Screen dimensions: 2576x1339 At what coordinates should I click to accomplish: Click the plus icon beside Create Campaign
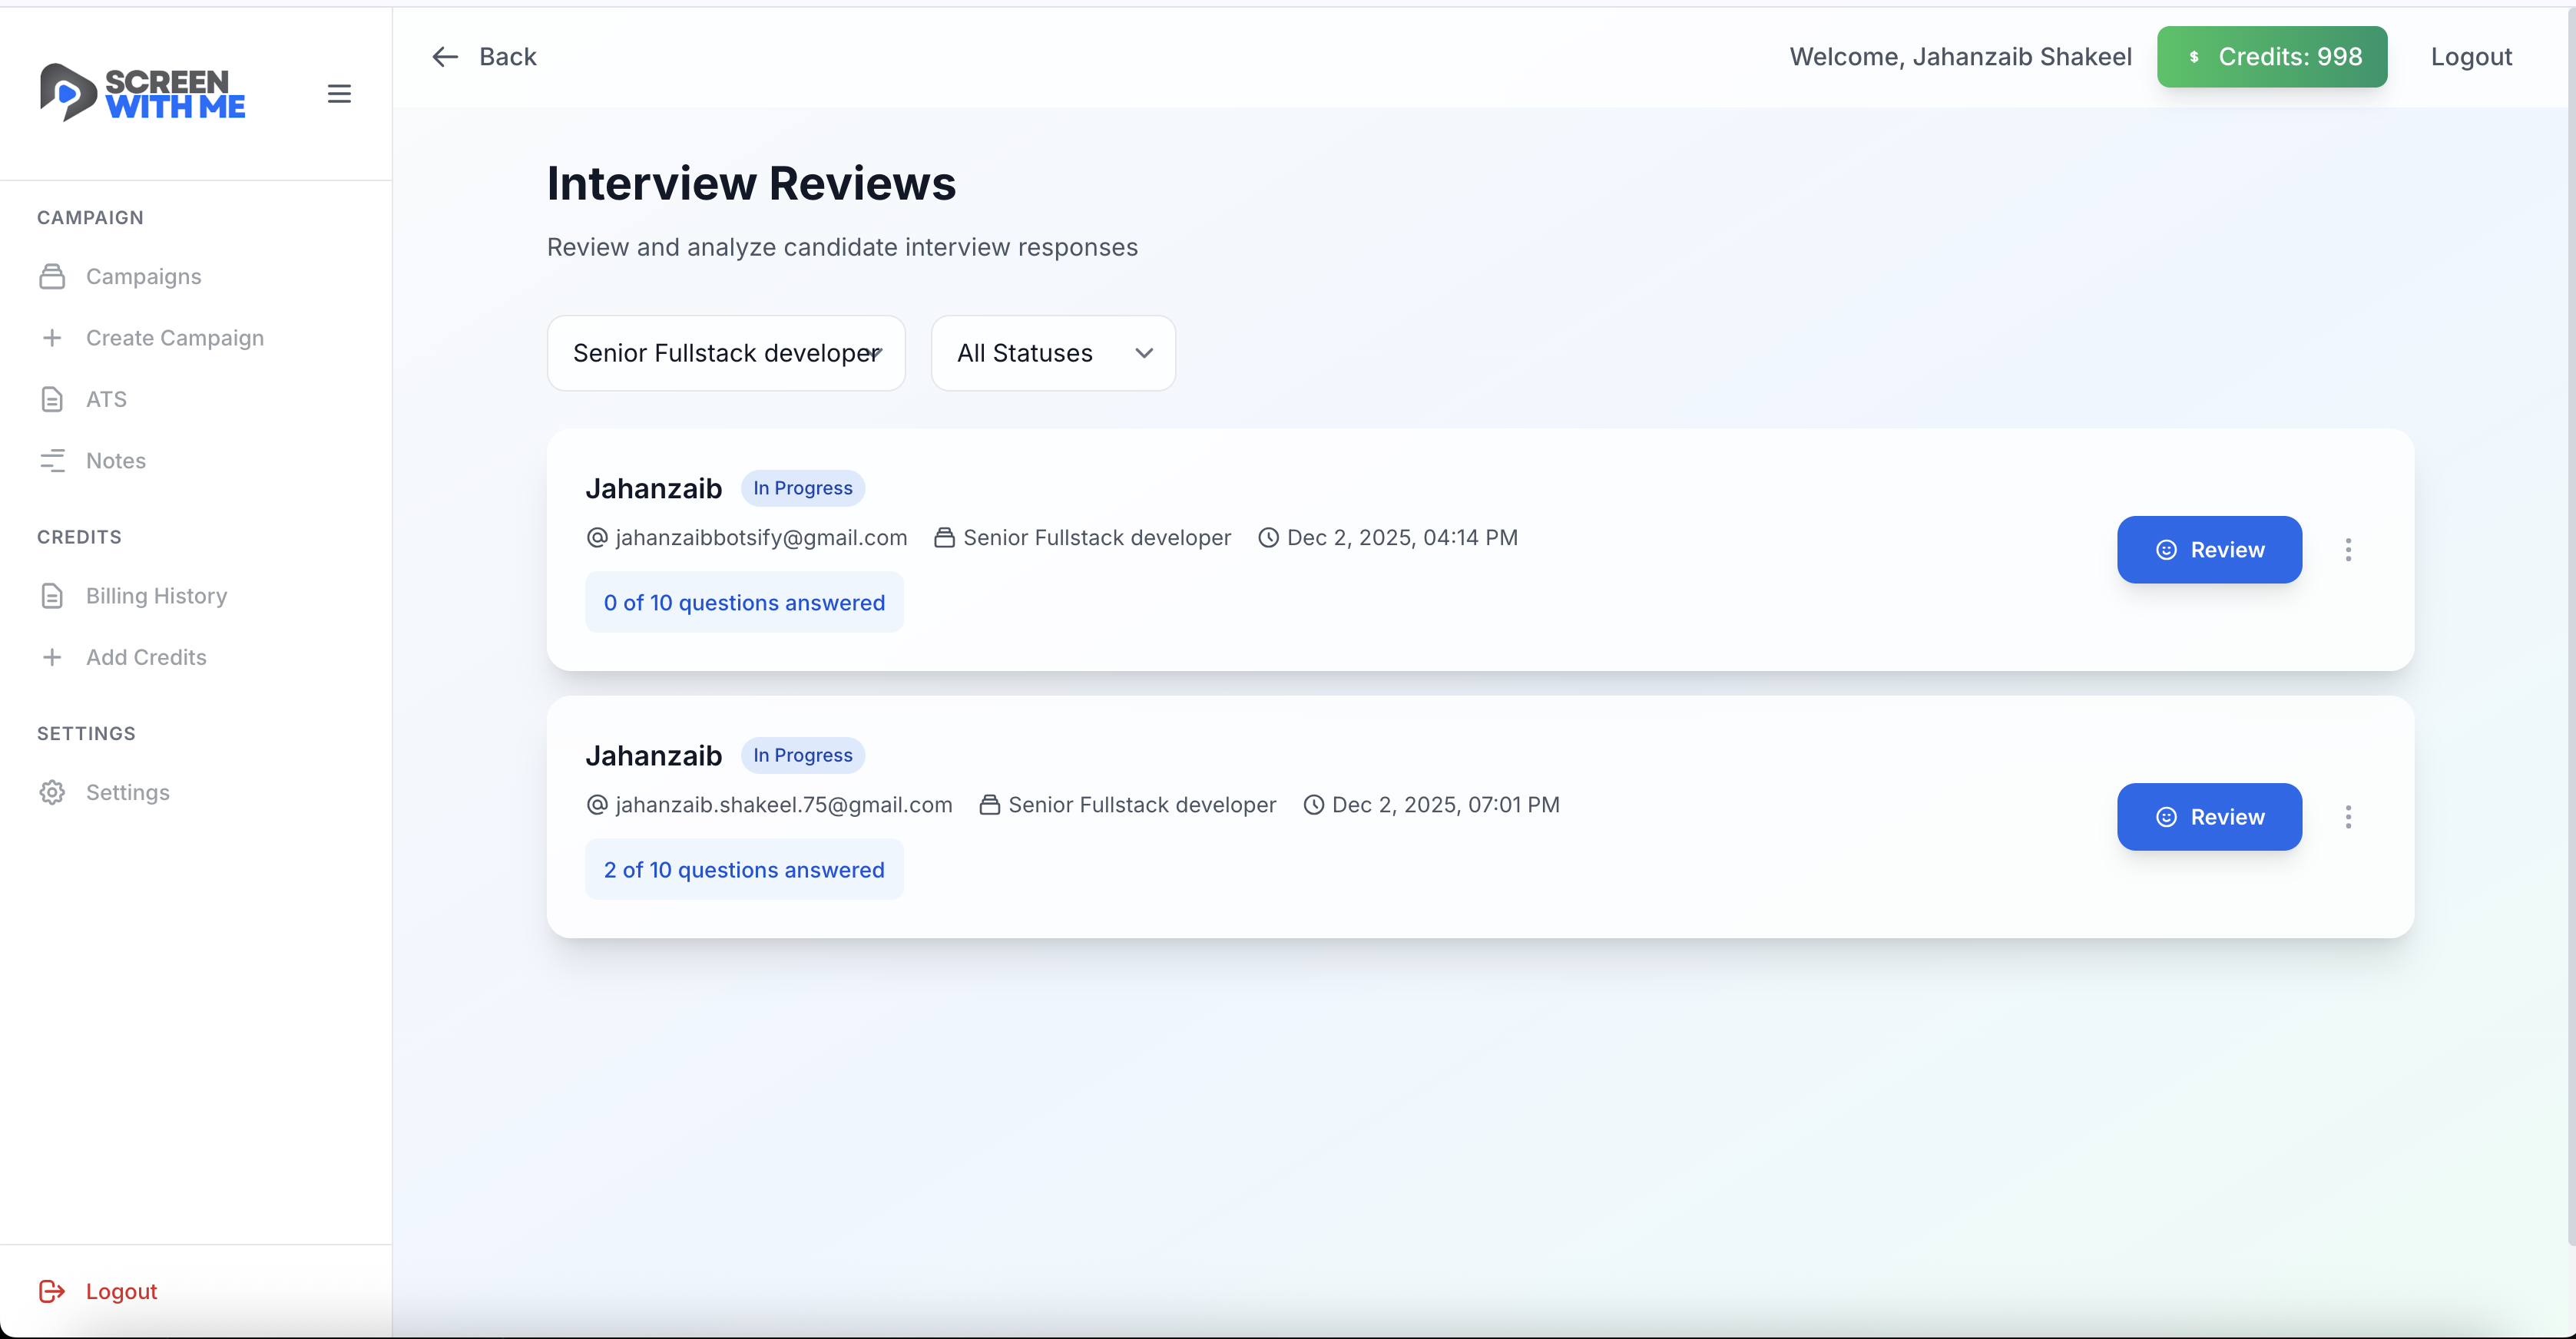[53, 338]
